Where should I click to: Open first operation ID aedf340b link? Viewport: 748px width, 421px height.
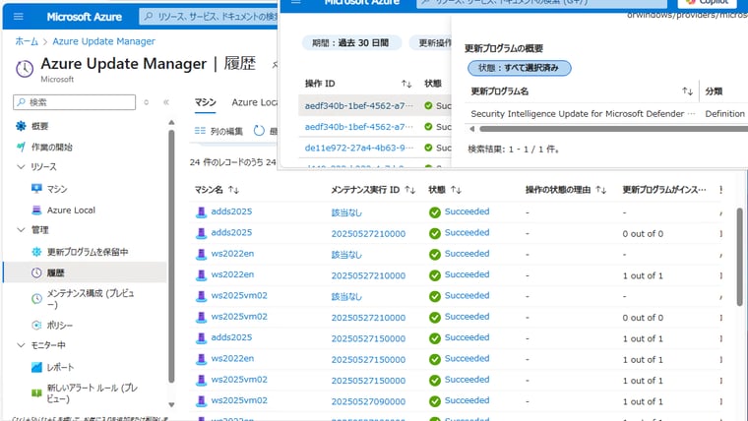pos(358,106)
